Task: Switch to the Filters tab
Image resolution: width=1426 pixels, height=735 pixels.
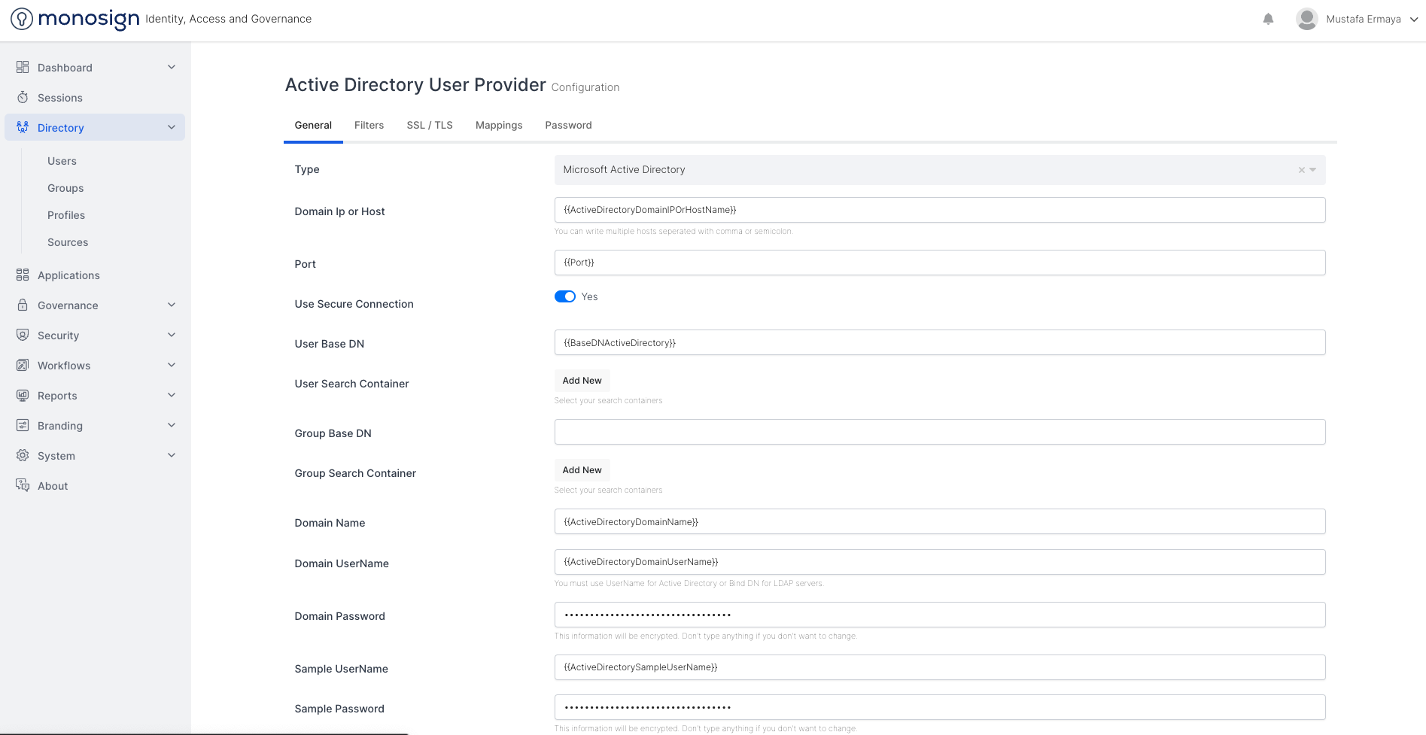Action: (x=369, y=125)
